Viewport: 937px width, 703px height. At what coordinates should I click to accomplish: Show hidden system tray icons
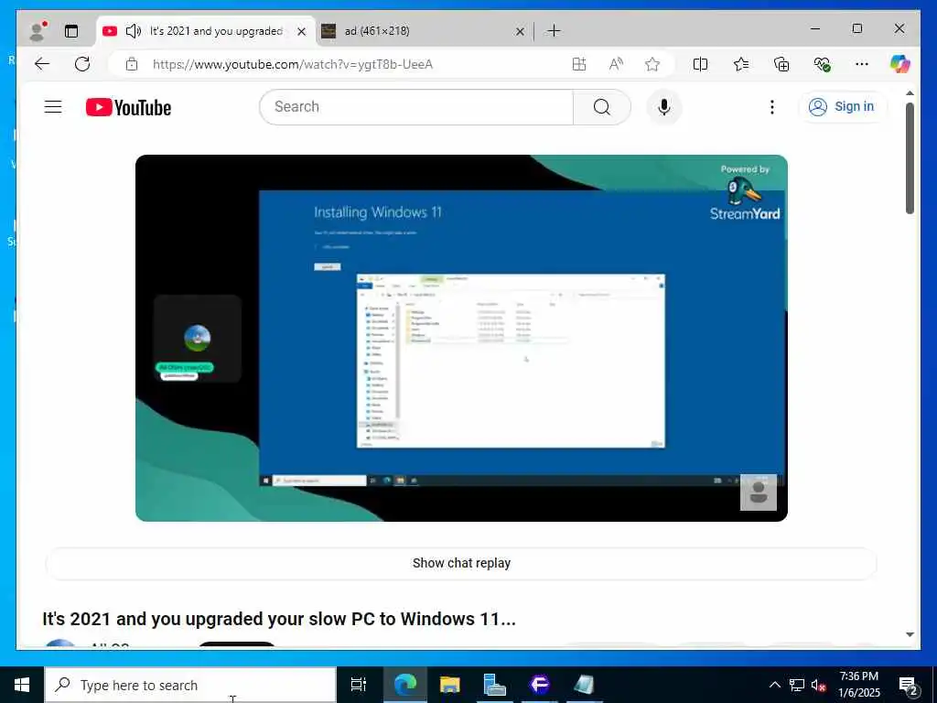(774, 685)
